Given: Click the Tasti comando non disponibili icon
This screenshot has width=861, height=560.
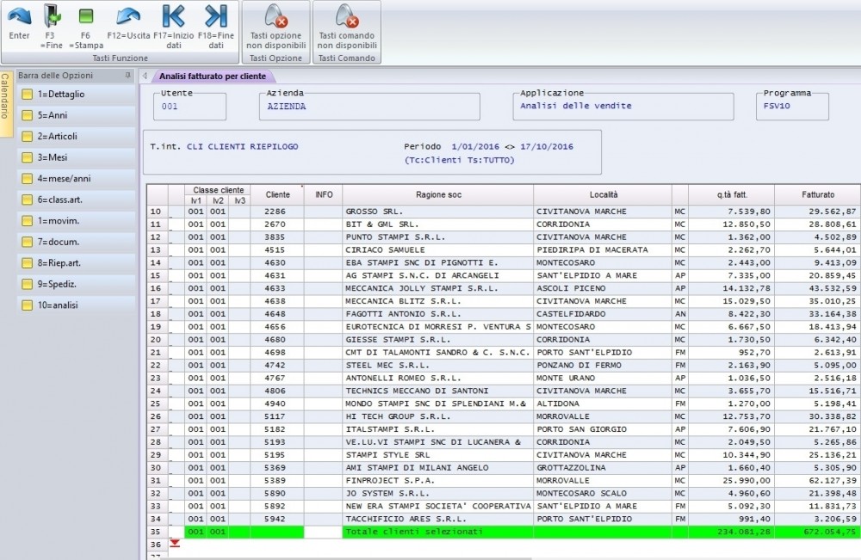Looking at the screenshot, I should 347,16.
